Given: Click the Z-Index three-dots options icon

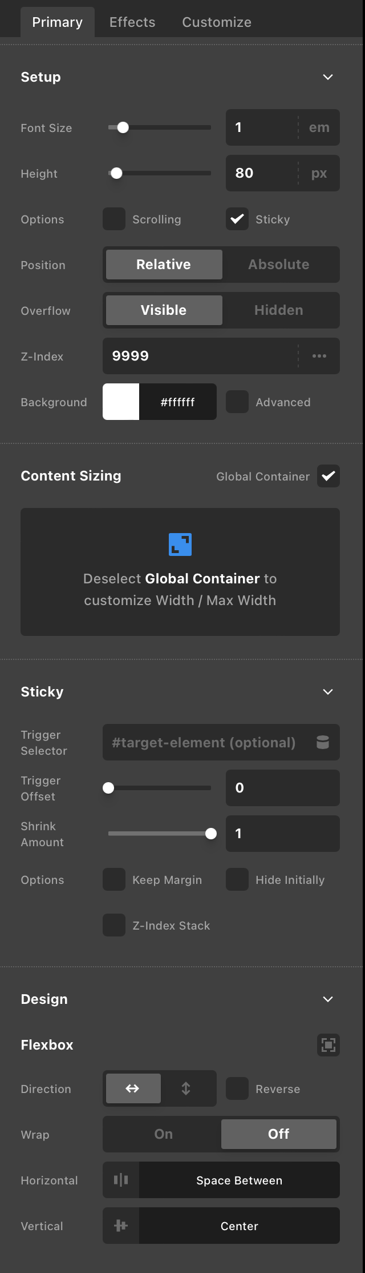Looking at the screenshot, I should click(x=319, y=356).
